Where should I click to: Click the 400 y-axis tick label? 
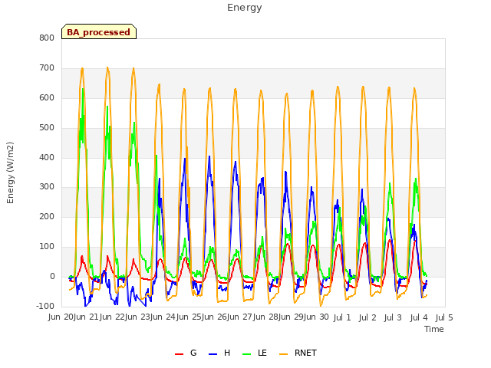pyautogui.click(x=47, y=157)
